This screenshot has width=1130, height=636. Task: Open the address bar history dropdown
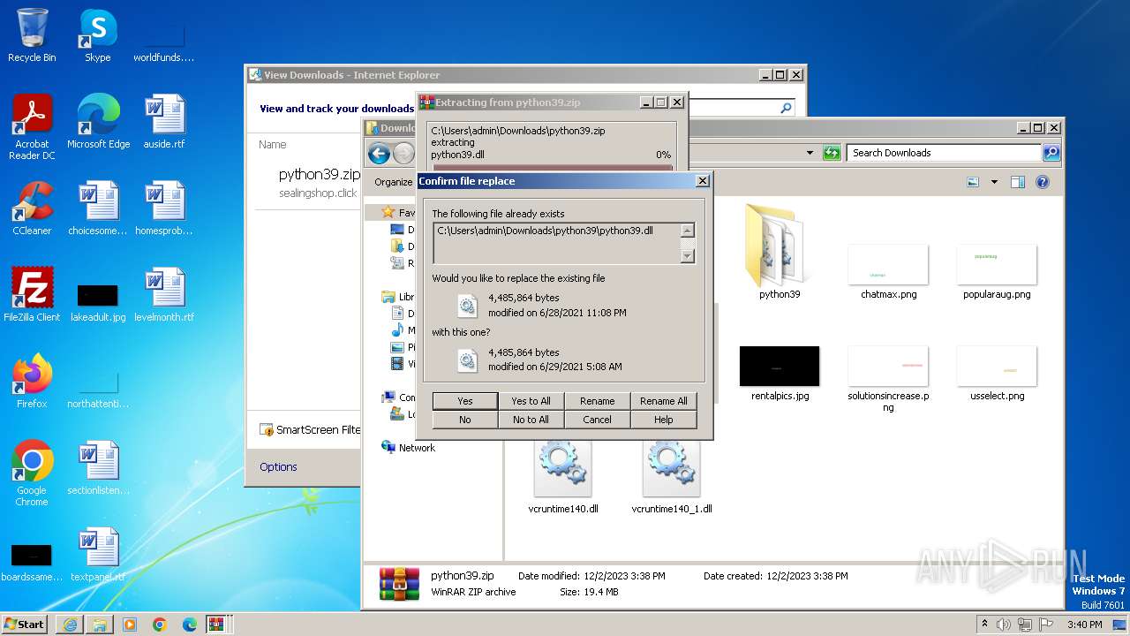click(x=810, y=153)
